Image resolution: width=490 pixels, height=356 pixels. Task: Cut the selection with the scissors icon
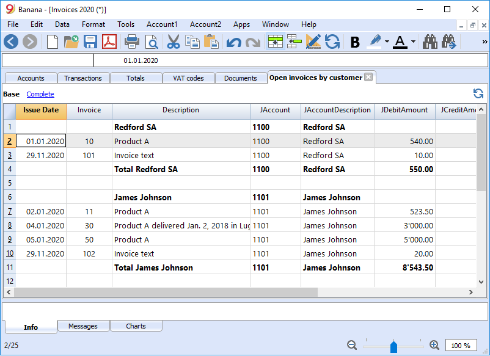click(x=173, y=42)
